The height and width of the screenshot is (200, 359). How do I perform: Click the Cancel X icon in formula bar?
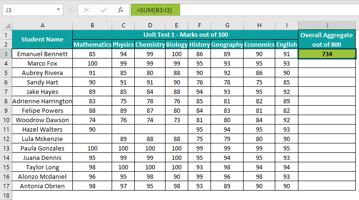tap(86, 9)
